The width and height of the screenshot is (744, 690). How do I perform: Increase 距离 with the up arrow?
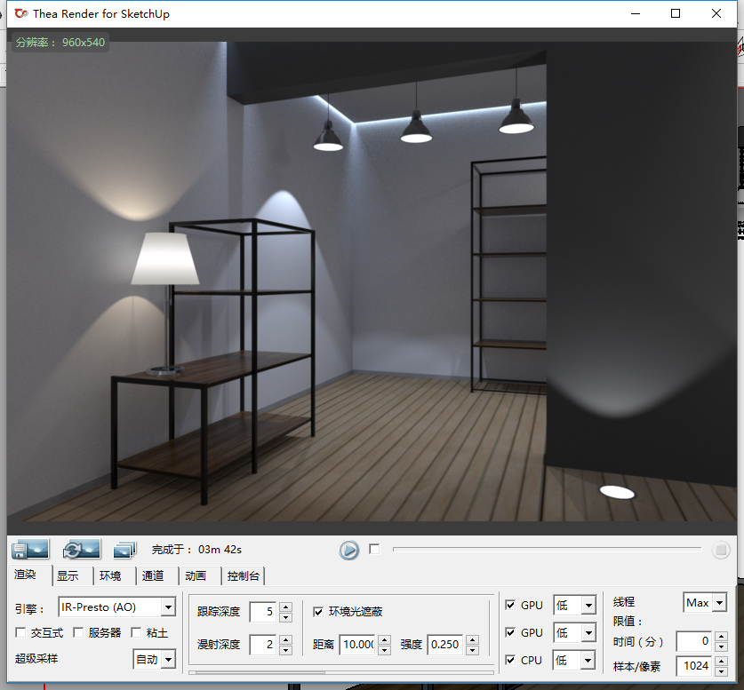pos(385,639)
